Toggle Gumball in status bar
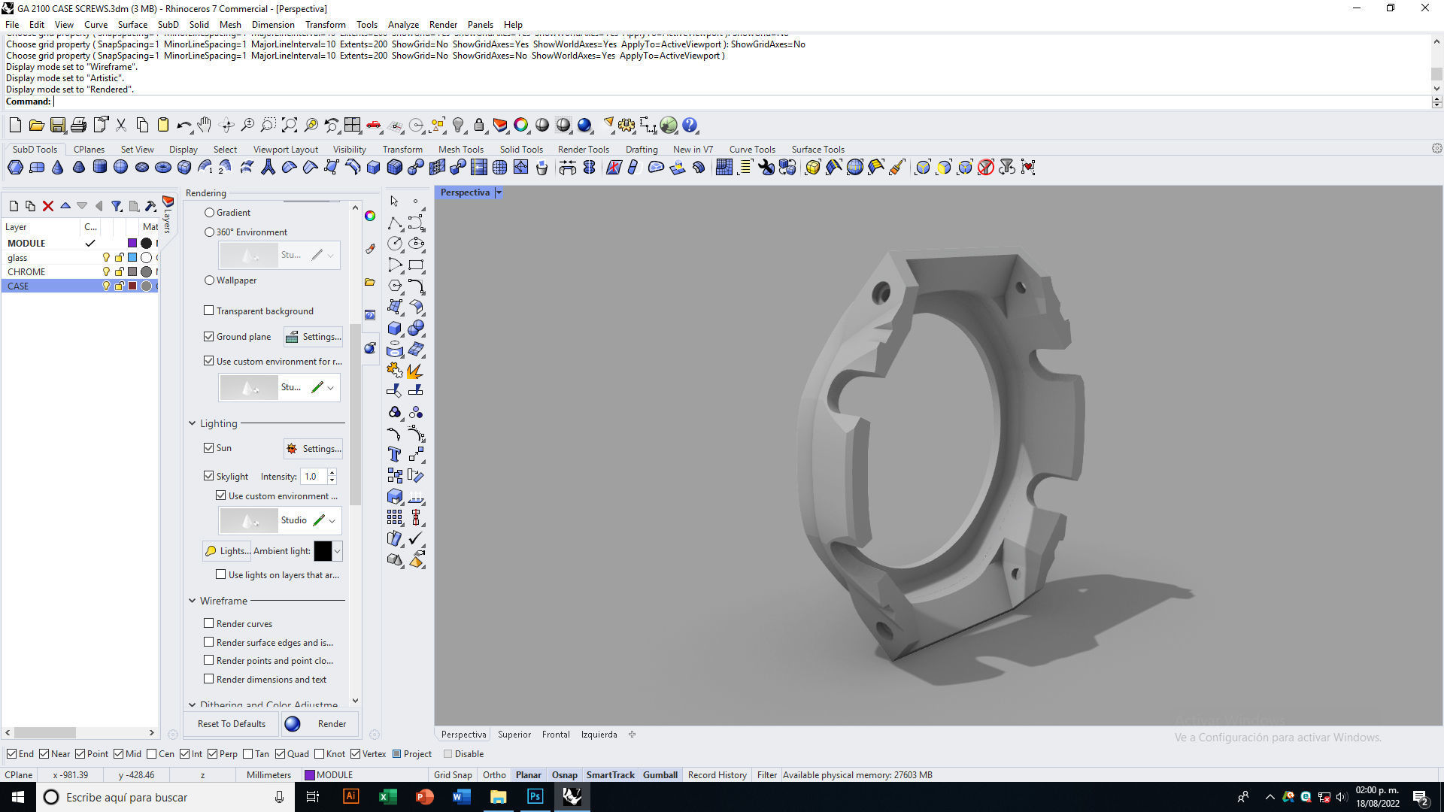The width and height of the screenshot is (1444, 812). (660, 774)
